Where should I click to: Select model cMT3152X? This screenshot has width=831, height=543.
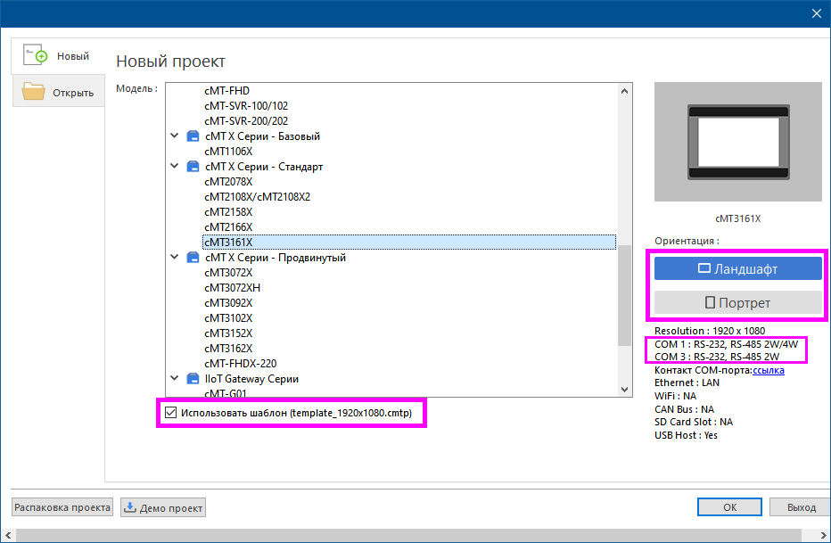tap(228, 333)
